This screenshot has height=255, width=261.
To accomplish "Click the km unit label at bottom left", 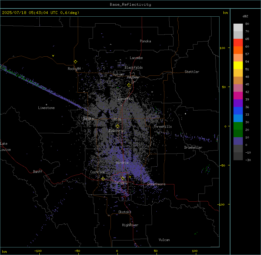I will [x=5, y=252].
